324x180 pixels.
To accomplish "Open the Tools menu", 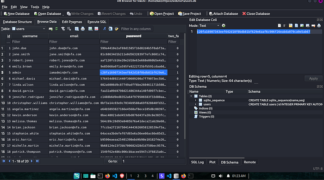I will click(x=35, y=7).
